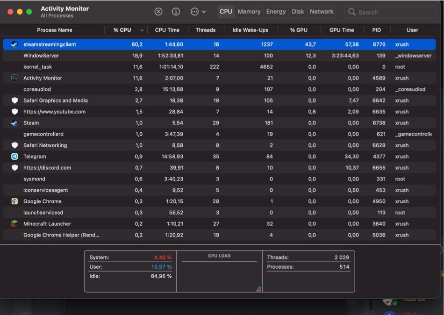Click the CPU LOAD graph area

coord(220,272)
